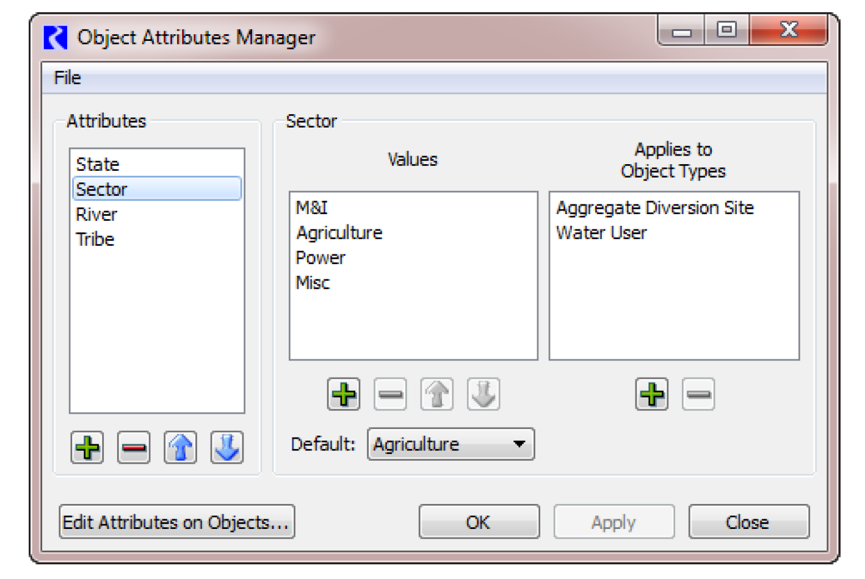
Task: Move value down using gray down arrow
Action: click(483, 394)
